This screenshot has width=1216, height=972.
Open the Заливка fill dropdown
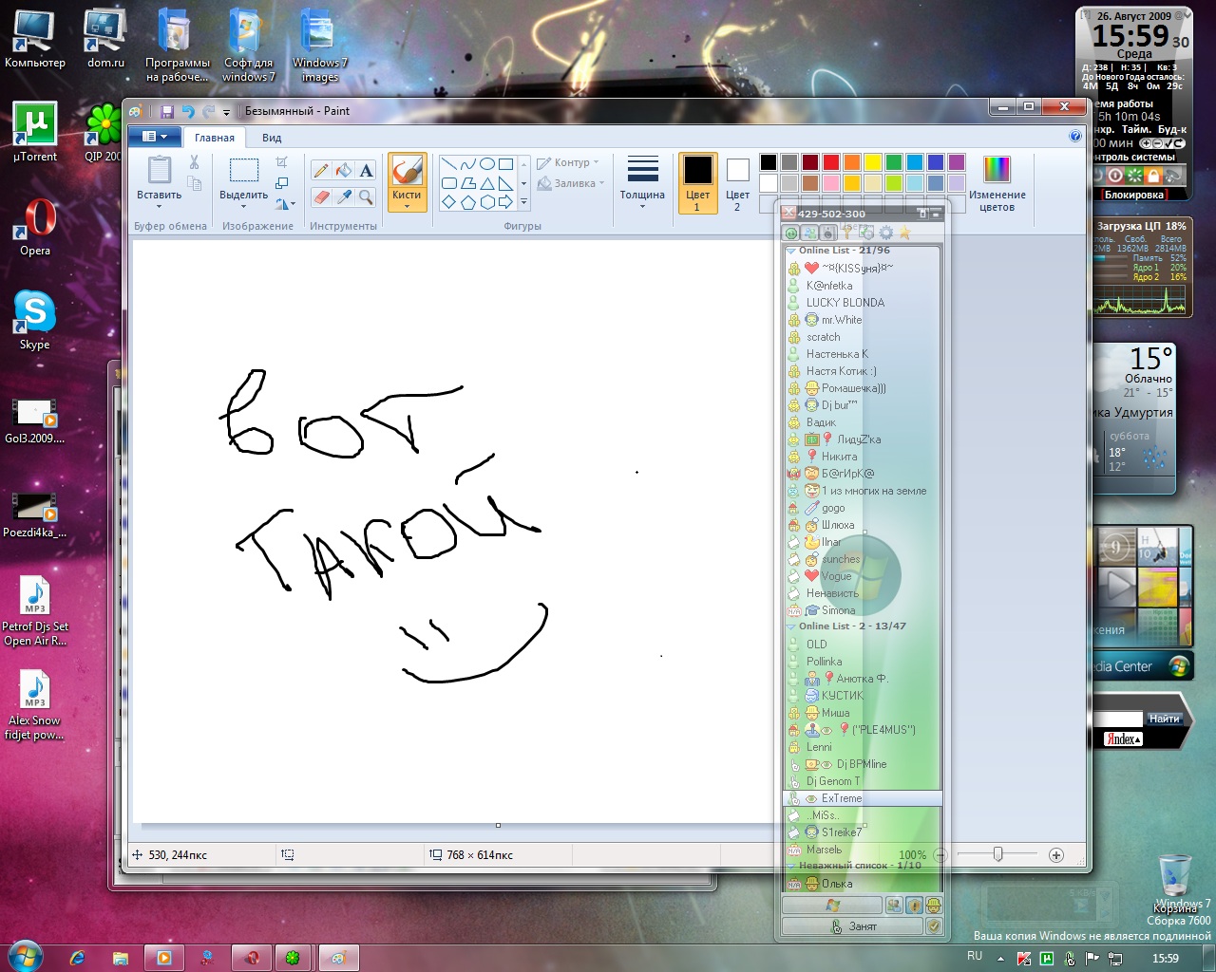pyautogui.click(x=571, y=183)
